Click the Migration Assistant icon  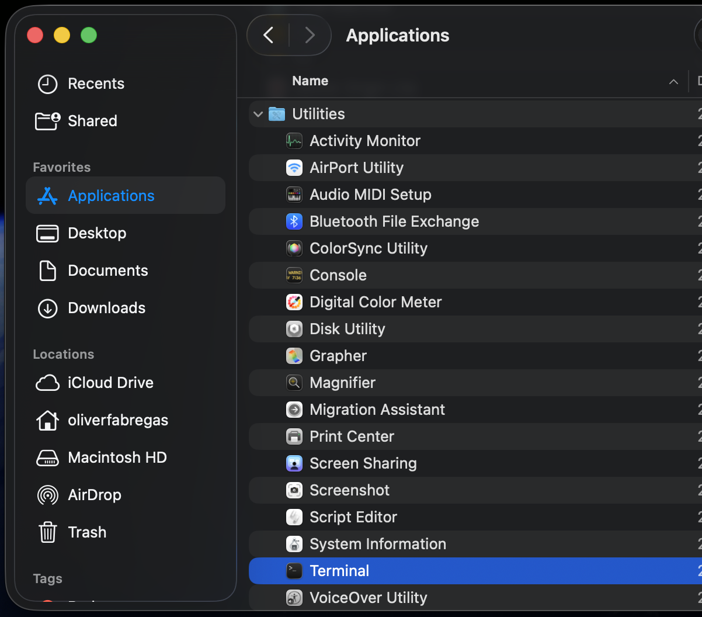(294, 410)
